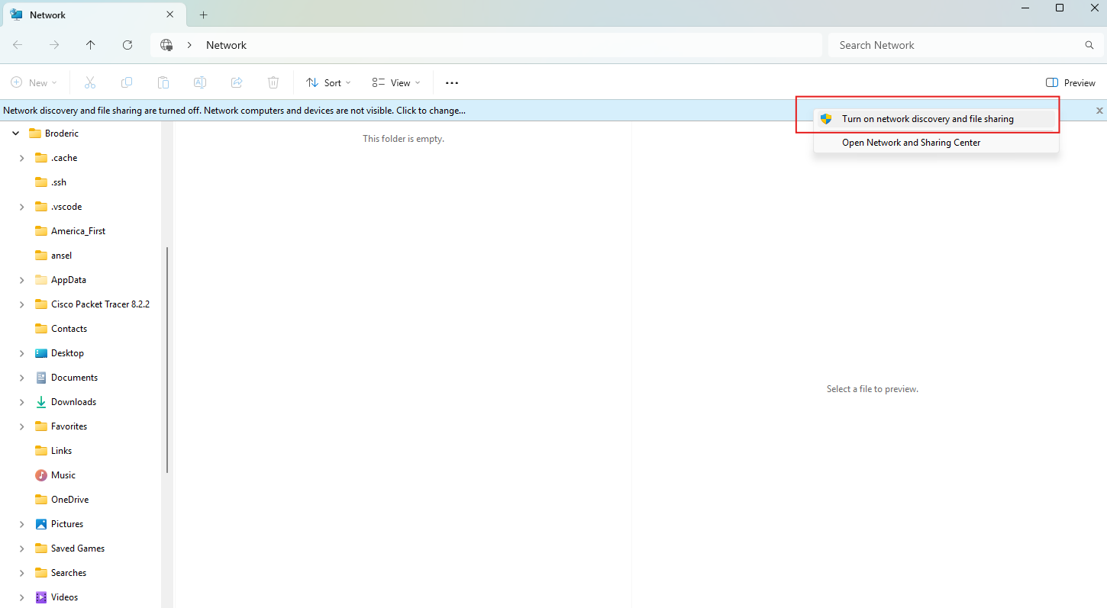1107x608 pixels.
Task: Click the Rename icon in toolbar
Action: coord(200,82)
